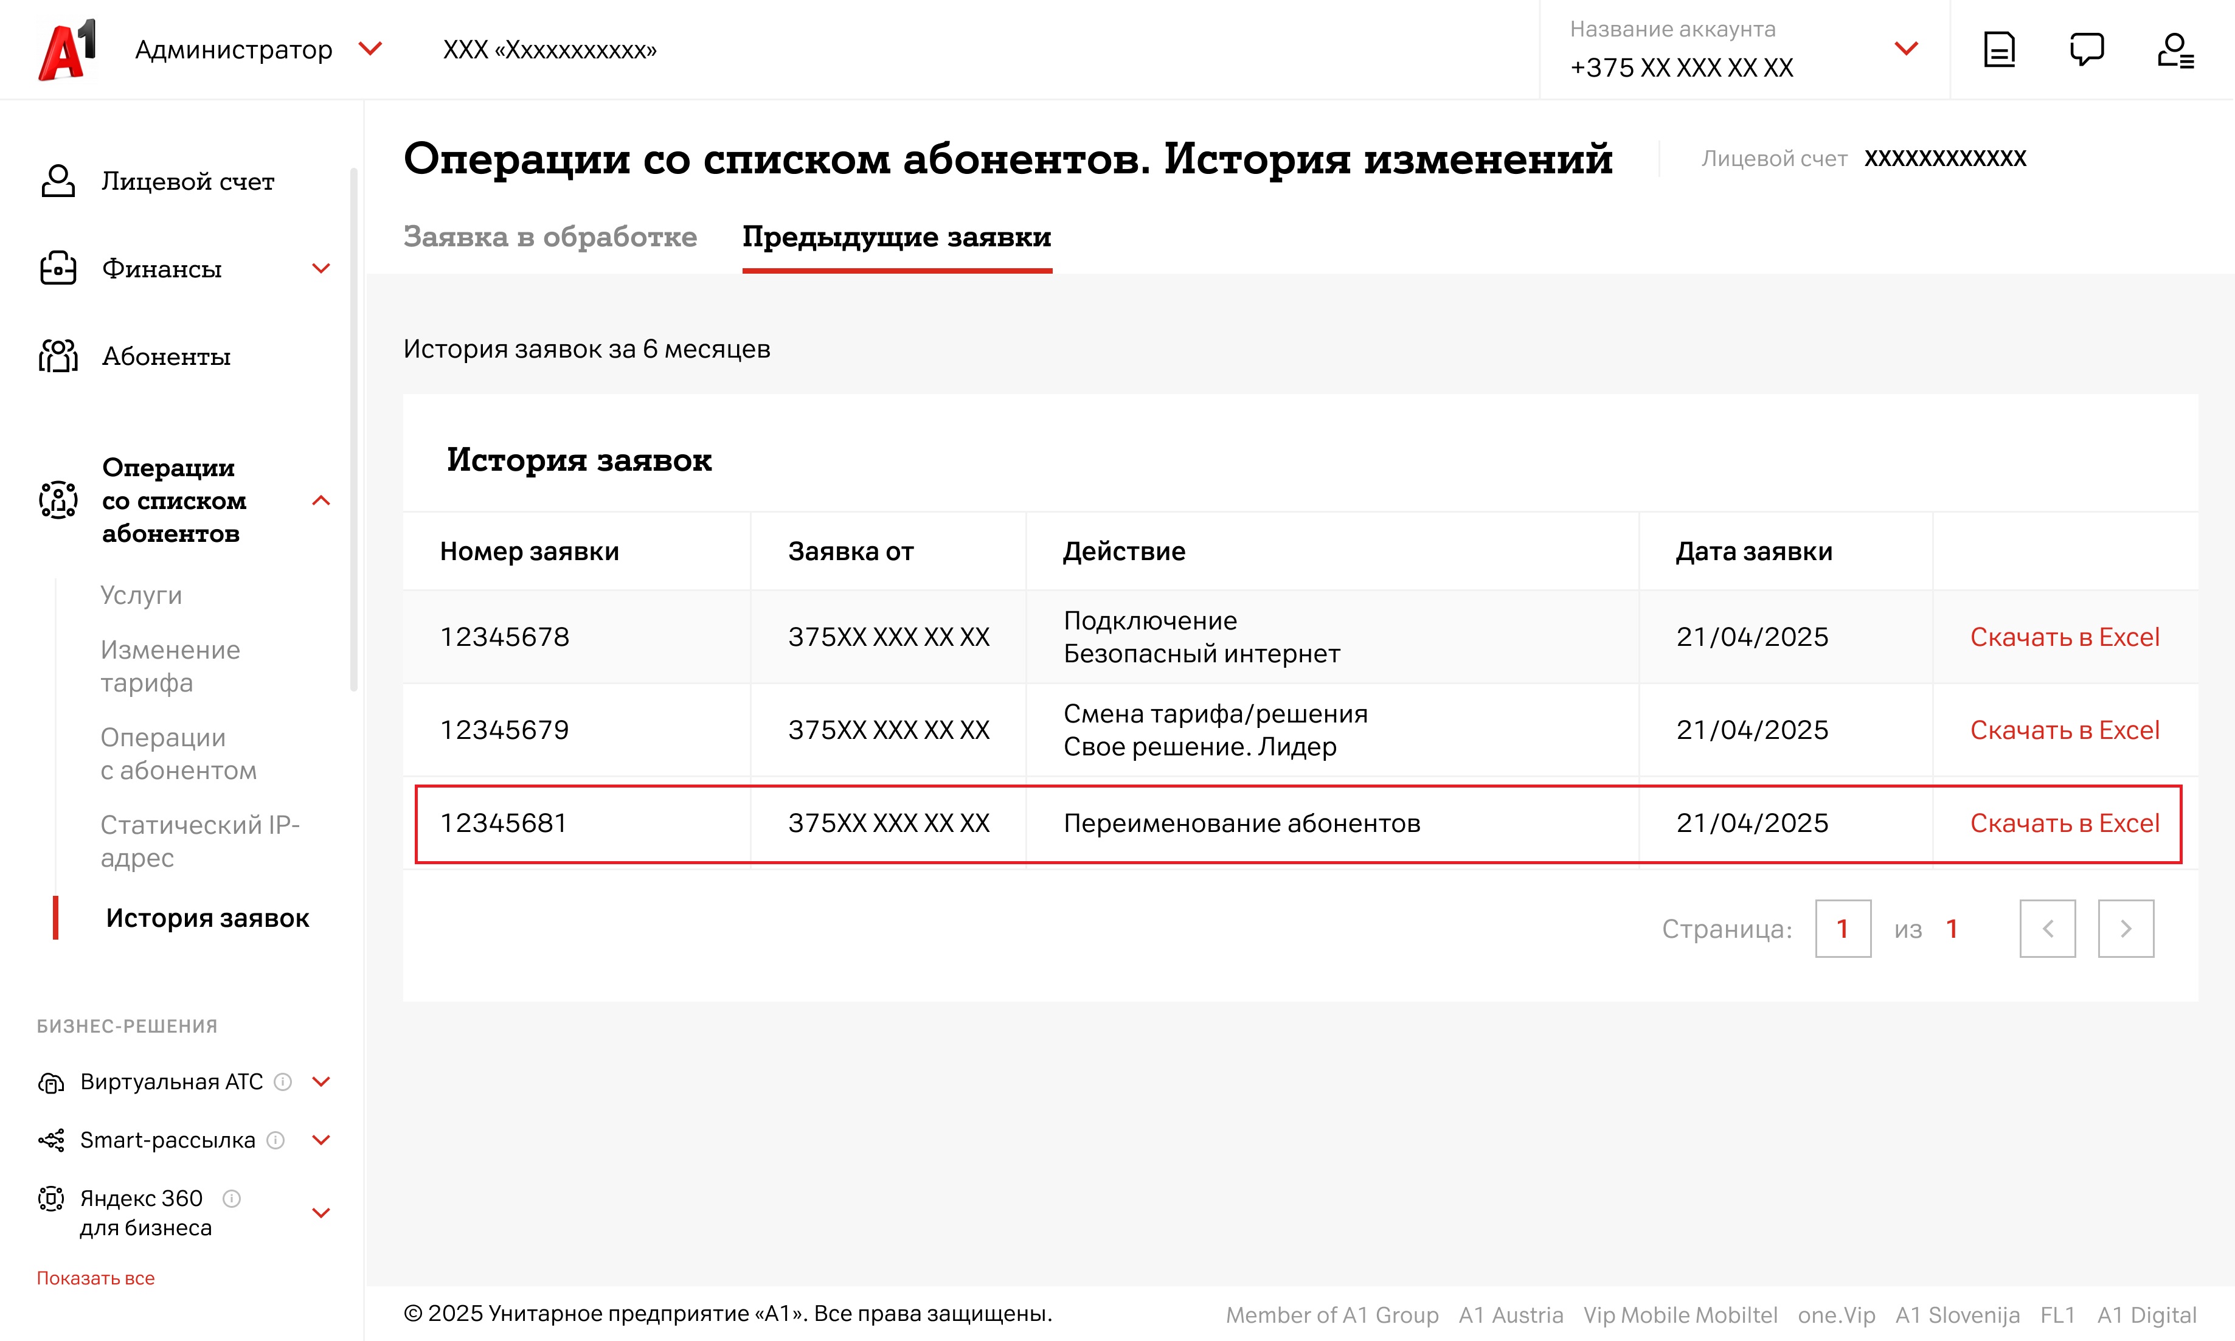Click the page number input field
Viewport: 2235px width, 1341px height.
(x=1842, y=928)
